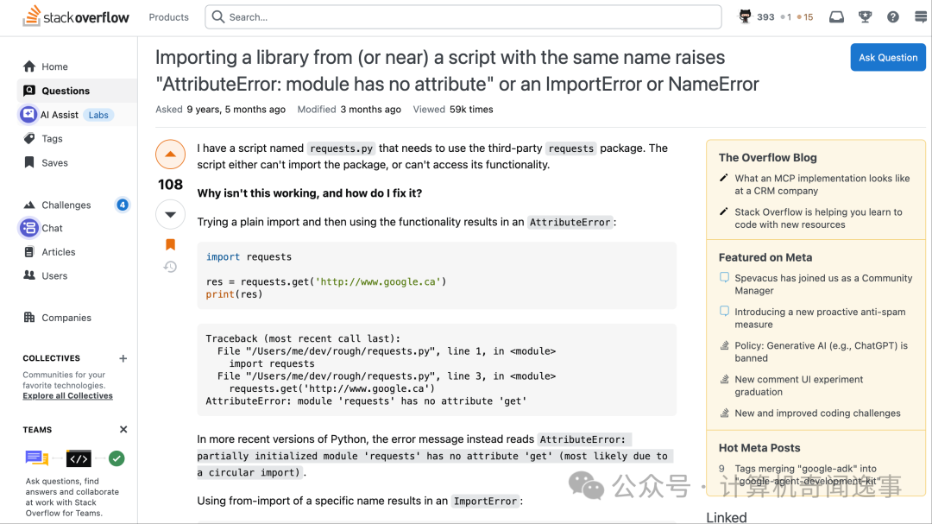Screen dimensions: 932x524
Task: Click the Labs badge
Action: (98, 115)
